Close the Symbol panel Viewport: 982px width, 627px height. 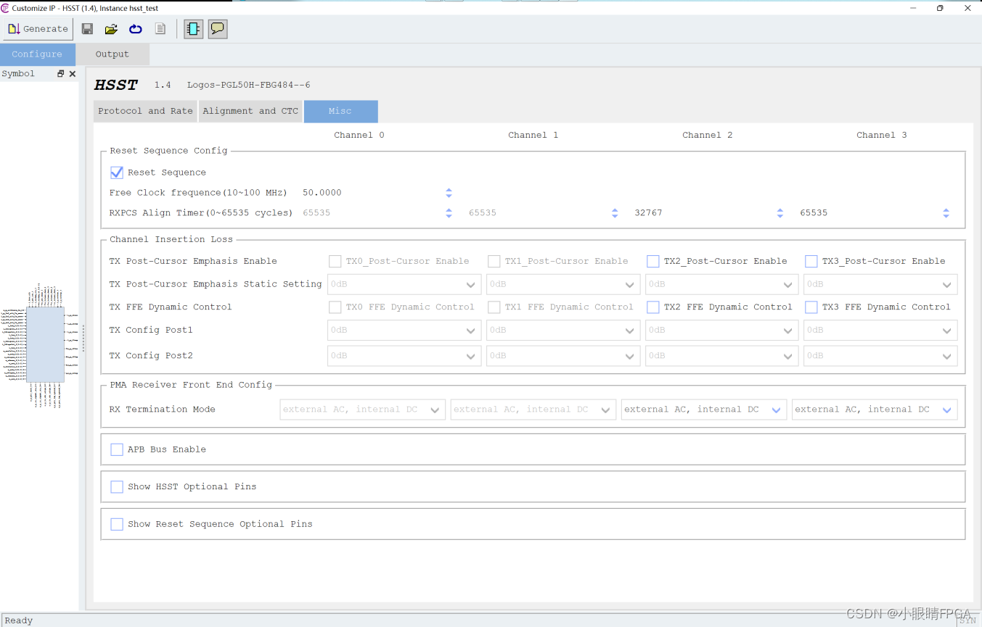pos(73,74)
